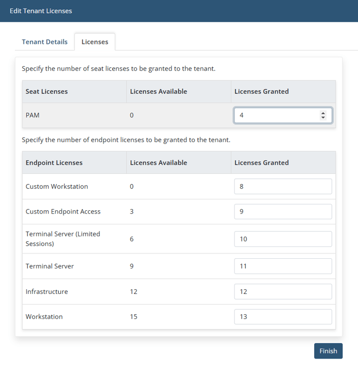The height and width of the screenshot is (366, 358).
Task: Click the granted field showing 13 for Workstation
Action: (283, 317)
